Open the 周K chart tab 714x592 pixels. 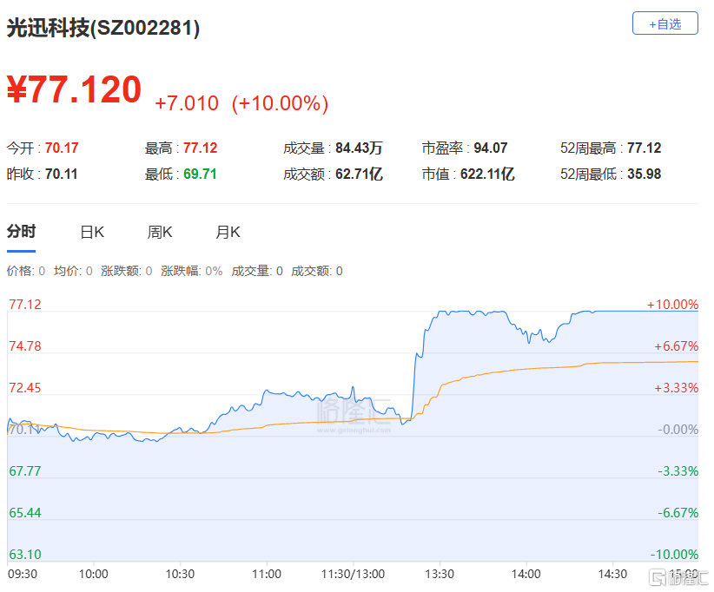click(x=159, y=233)
